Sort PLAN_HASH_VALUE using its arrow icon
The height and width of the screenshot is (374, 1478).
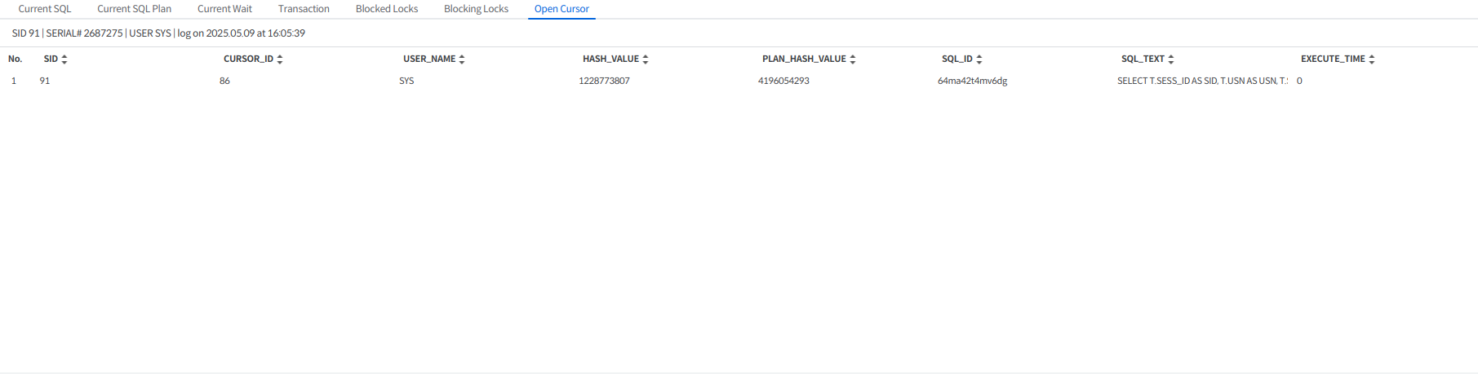click(853, 59)
